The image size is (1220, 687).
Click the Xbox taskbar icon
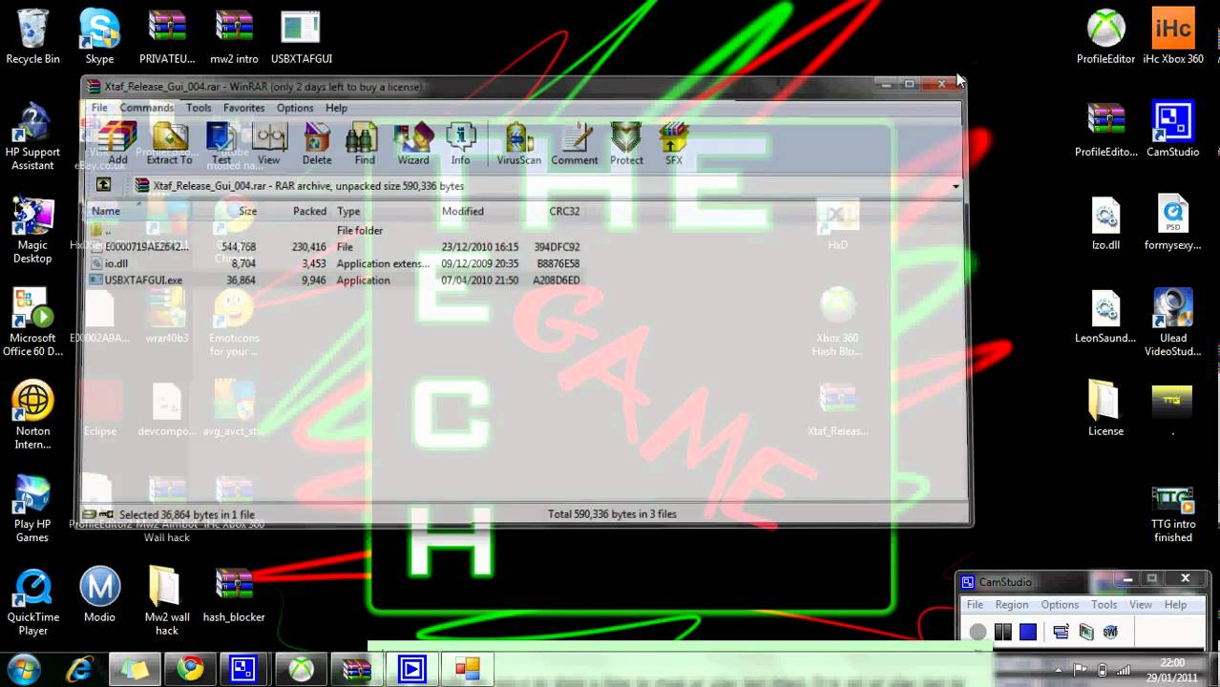302,669
